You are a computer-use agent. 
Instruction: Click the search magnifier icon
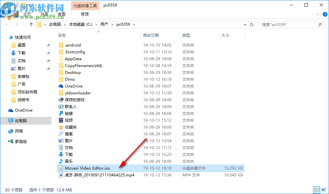pyautogui.click(x=320, y=24)
